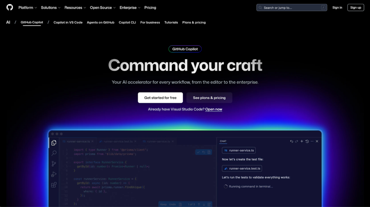370x207 pixels.
Task: Open the Run and Debug icon
Action: point(54,174)
